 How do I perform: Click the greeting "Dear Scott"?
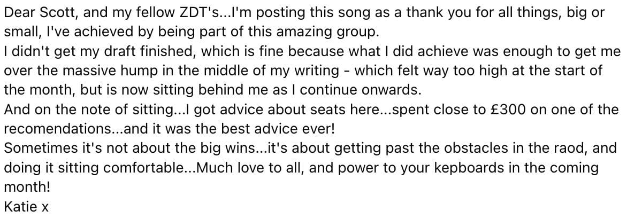(38, 13)
